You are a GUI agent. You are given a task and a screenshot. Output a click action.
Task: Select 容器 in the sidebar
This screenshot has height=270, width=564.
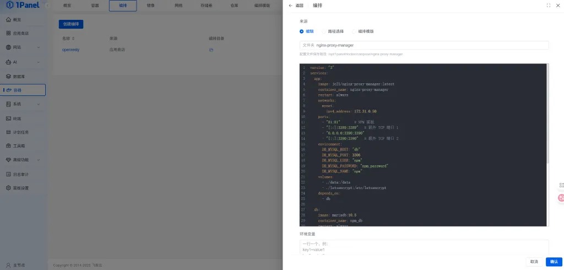[23, 90]
